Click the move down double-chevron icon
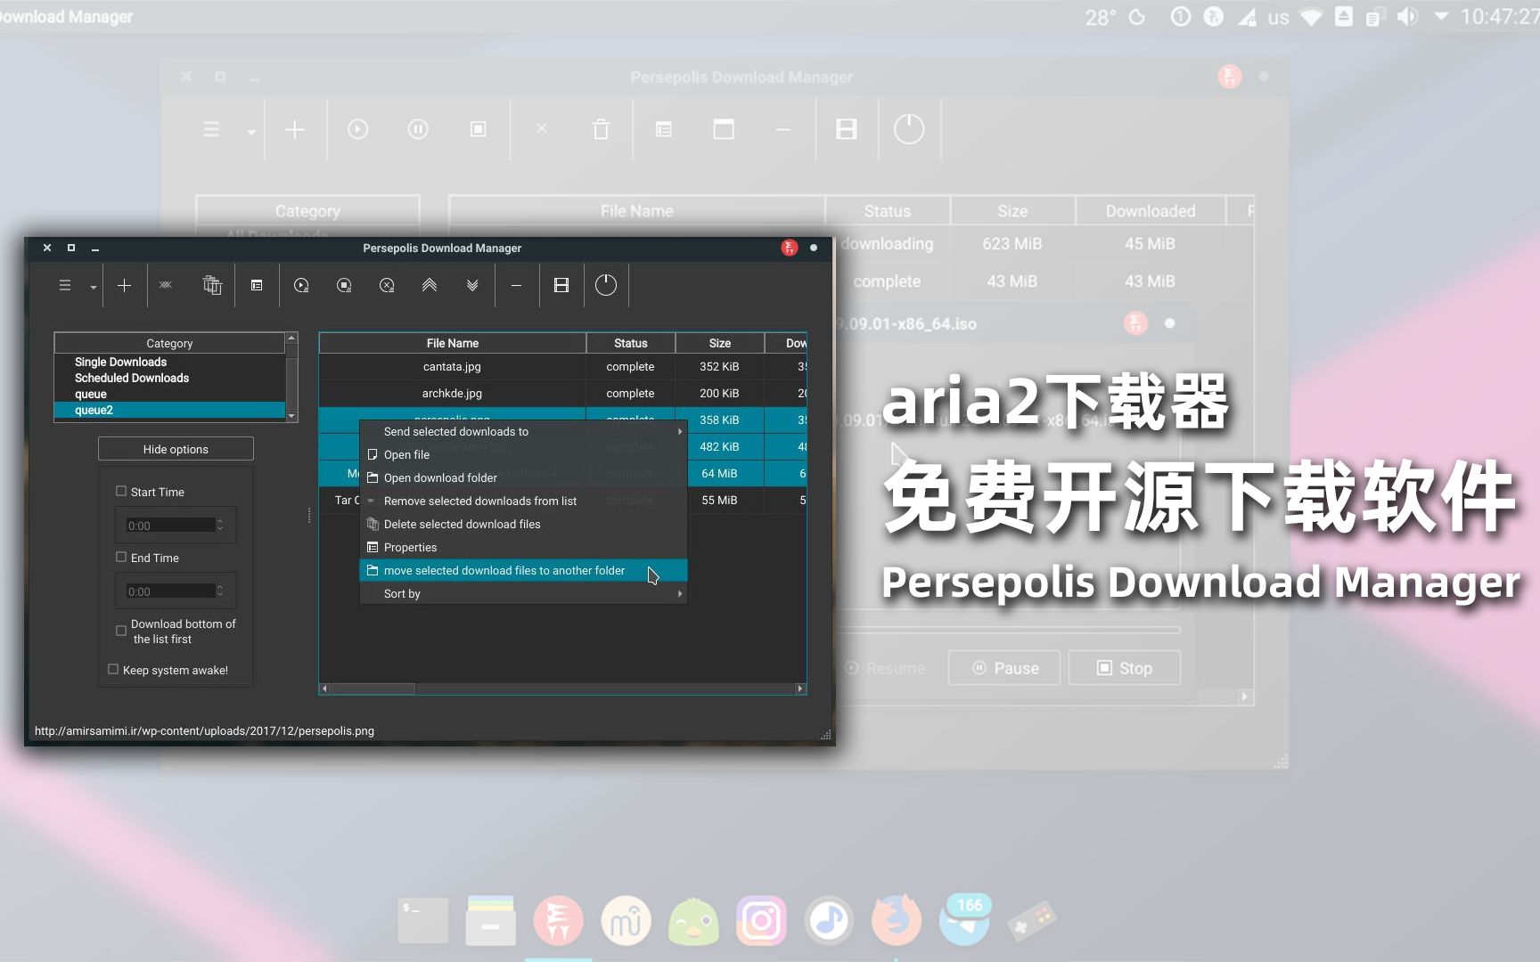1540x962 pixels. (x=472, y=285)
